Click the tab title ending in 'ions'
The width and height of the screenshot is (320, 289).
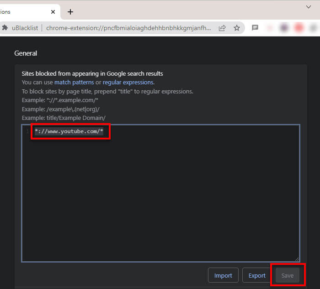coord(5,12)
